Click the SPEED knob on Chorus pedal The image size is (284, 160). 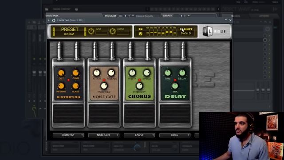tap(147, 73)
